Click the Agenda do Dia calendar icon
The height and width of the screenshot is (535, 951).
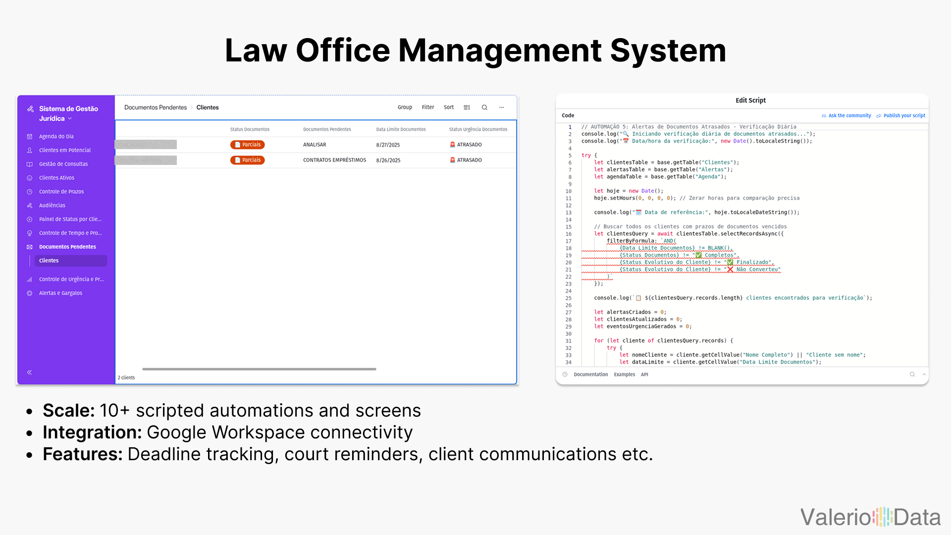coord(30,136)
